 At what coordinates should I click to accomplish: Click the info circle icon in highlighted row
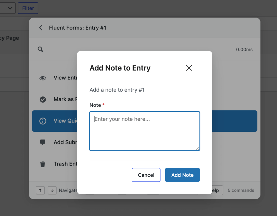(x=43, y=121)
